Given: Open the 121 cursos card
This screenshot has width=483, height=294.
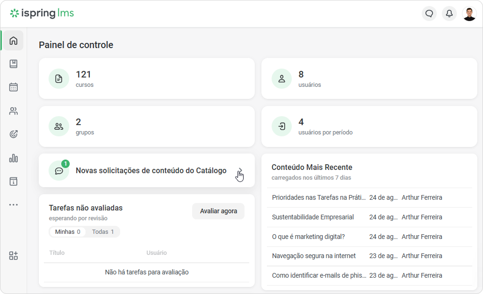Looking at the screenshot, I should (x=147, y=78).
